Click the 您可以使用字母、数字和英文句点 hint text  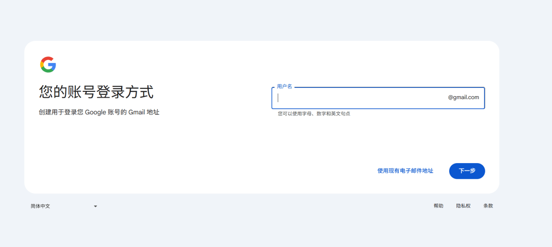click(x=314, y=113)
